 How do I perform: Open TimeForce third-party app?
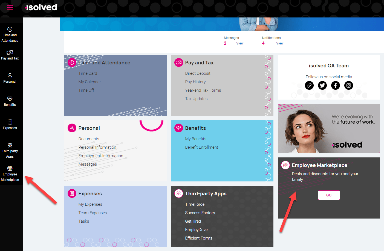pos(195,204)
